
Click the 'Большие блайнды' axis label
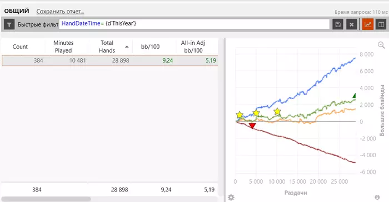click(382, 110)
